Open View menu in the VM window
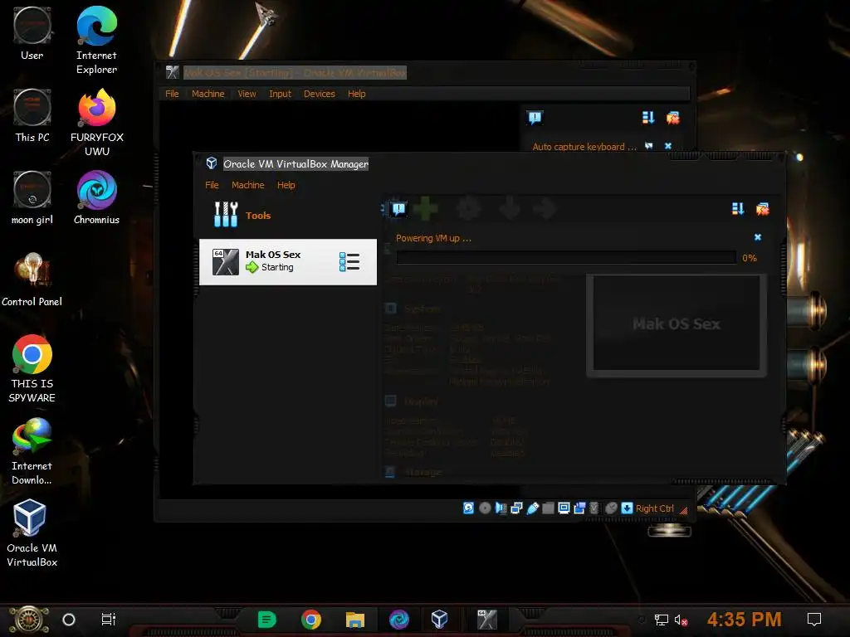Image resolution: width=850 pixels, height=637 pixels. (247, 94)
